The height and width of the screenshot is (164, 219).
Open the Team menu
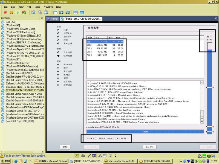37,7
